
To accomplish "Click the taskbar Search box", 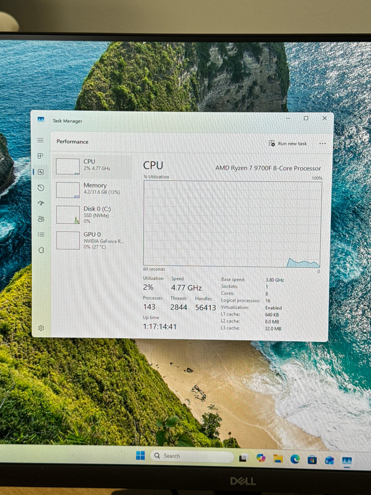I will 192,456.
